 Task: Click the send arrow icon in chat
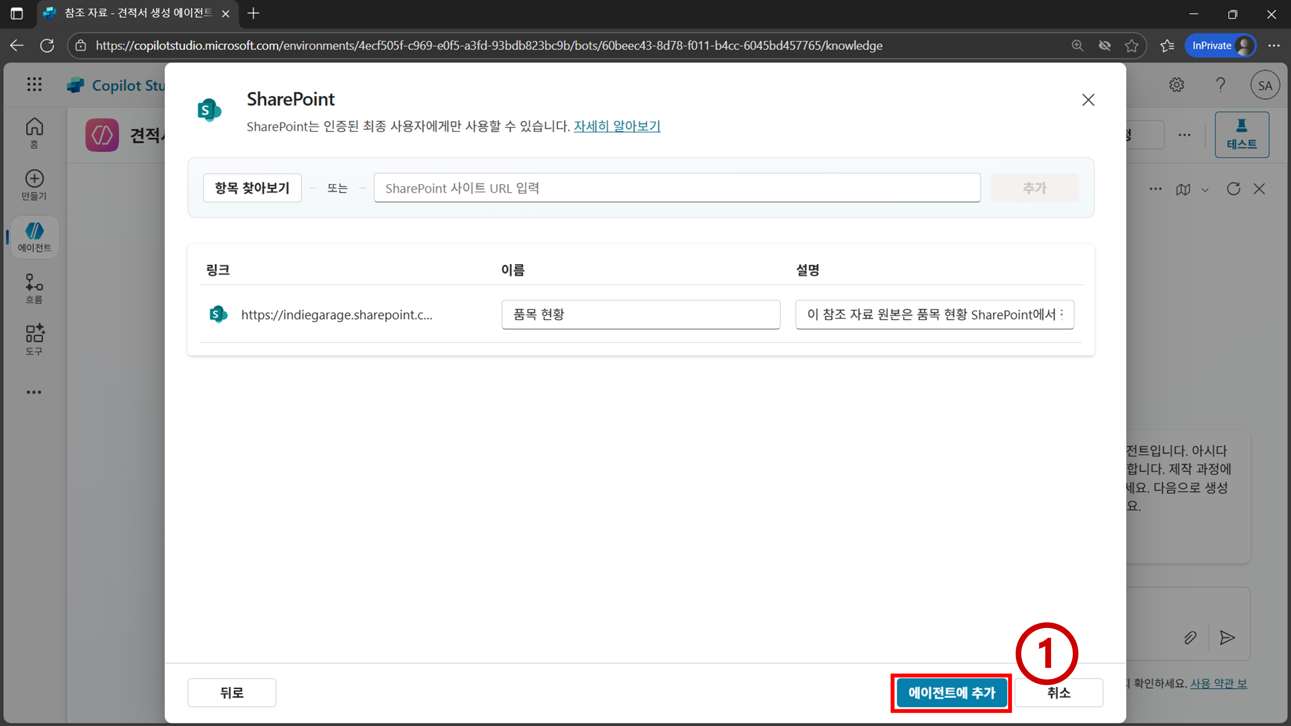point(1227,637)
